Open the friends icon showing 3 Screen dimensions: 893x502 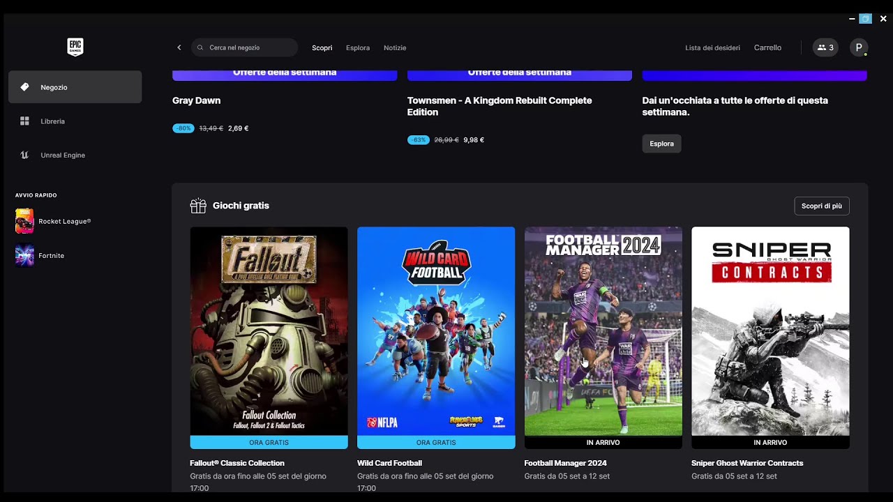[x=825, y=47]
